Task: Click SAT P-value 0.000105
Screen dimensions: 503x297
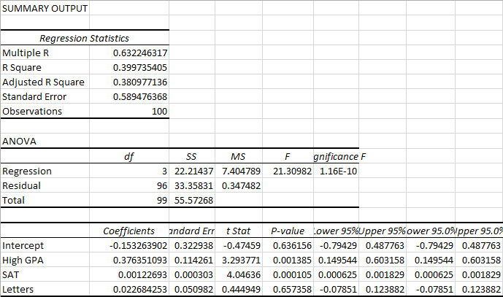Action: tap(288, 274)
